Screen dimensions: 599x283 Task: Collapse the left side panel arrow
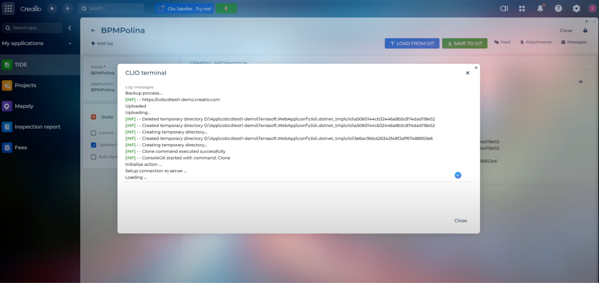(x=70, y=28)
